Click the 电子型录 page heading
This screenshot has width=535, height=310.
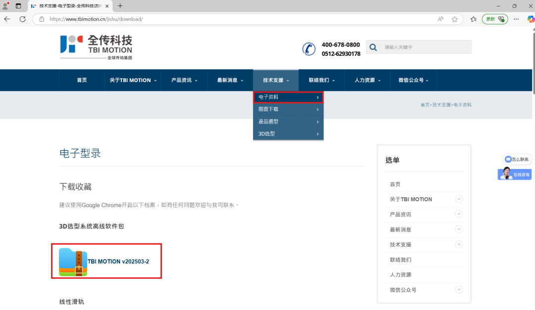click(80, 153)
